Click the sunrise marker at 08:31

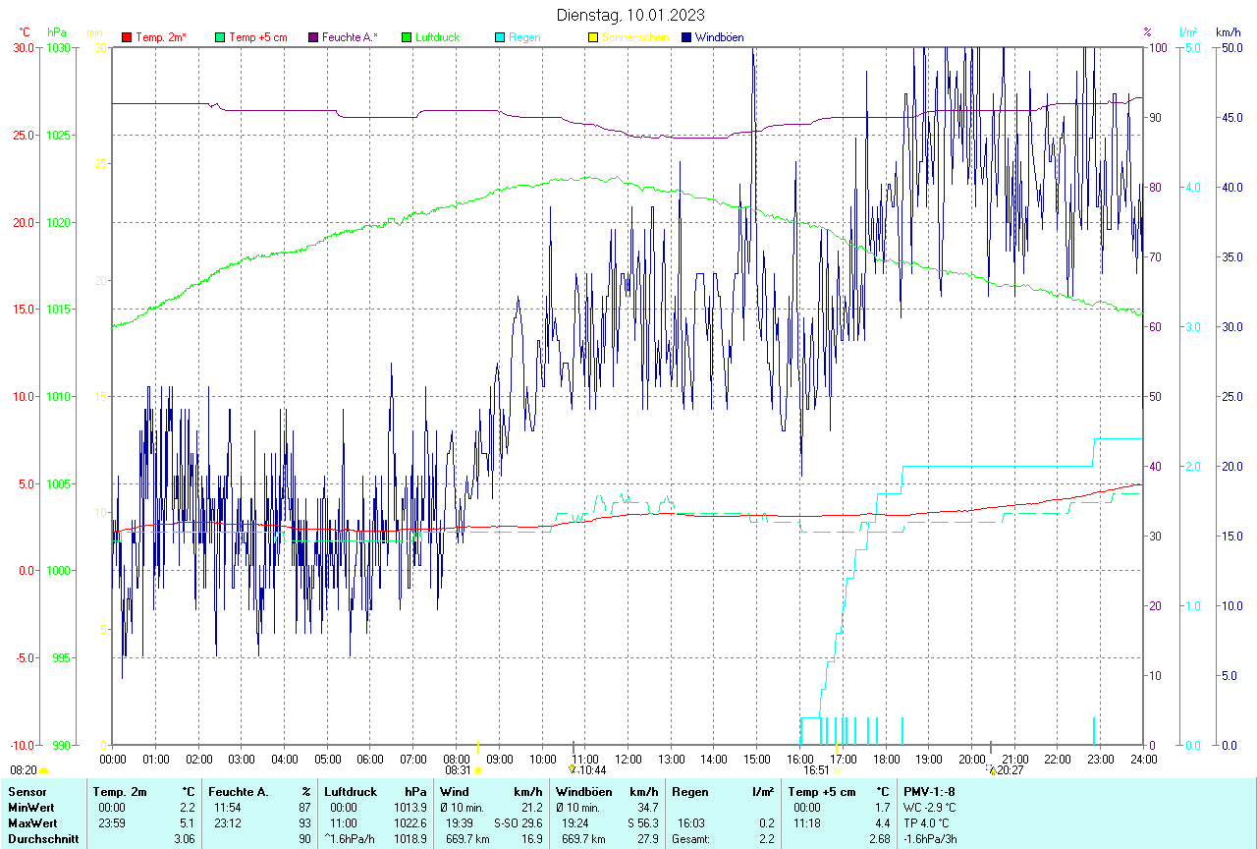(x=477, y=771)
